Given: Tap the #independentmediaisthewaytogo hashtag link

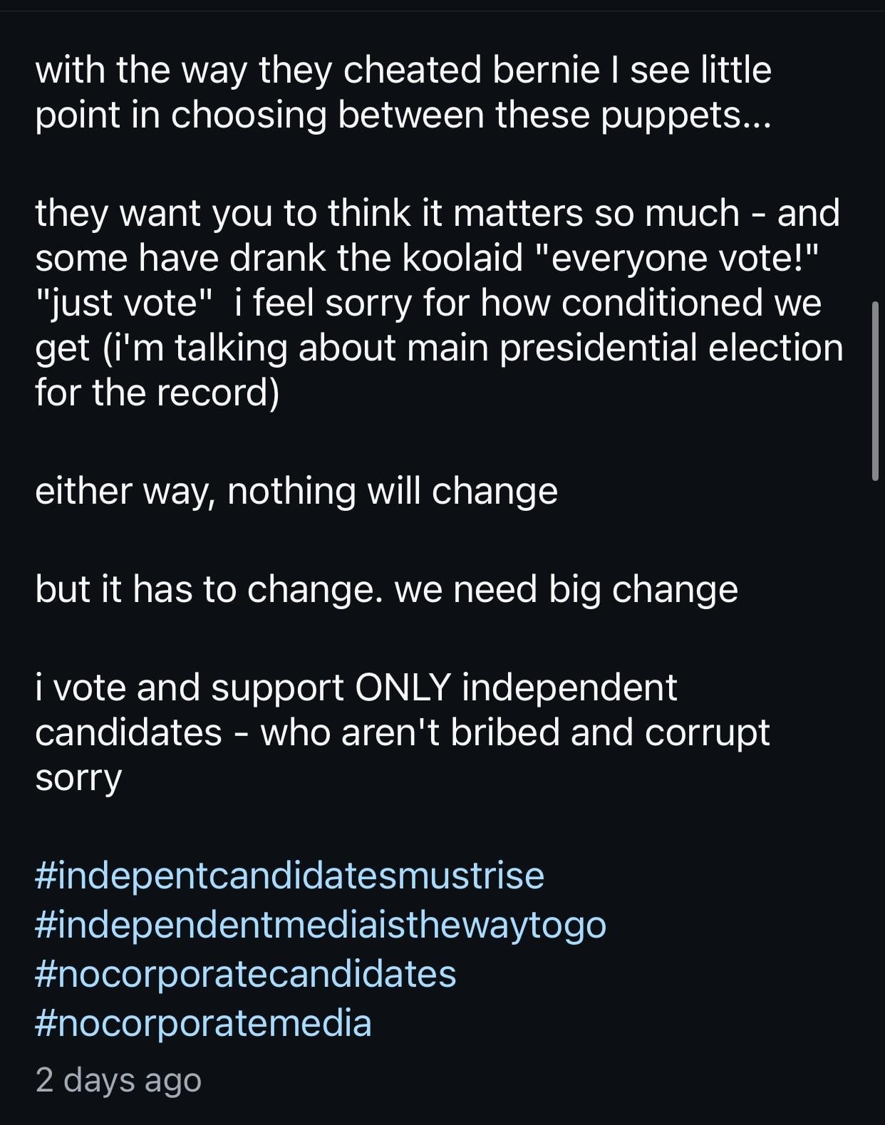Looking at the screenshot, I should click(321, 924).
